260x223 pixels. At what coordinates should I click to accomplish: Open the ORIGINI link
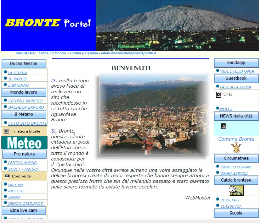[x=16, y=185]
